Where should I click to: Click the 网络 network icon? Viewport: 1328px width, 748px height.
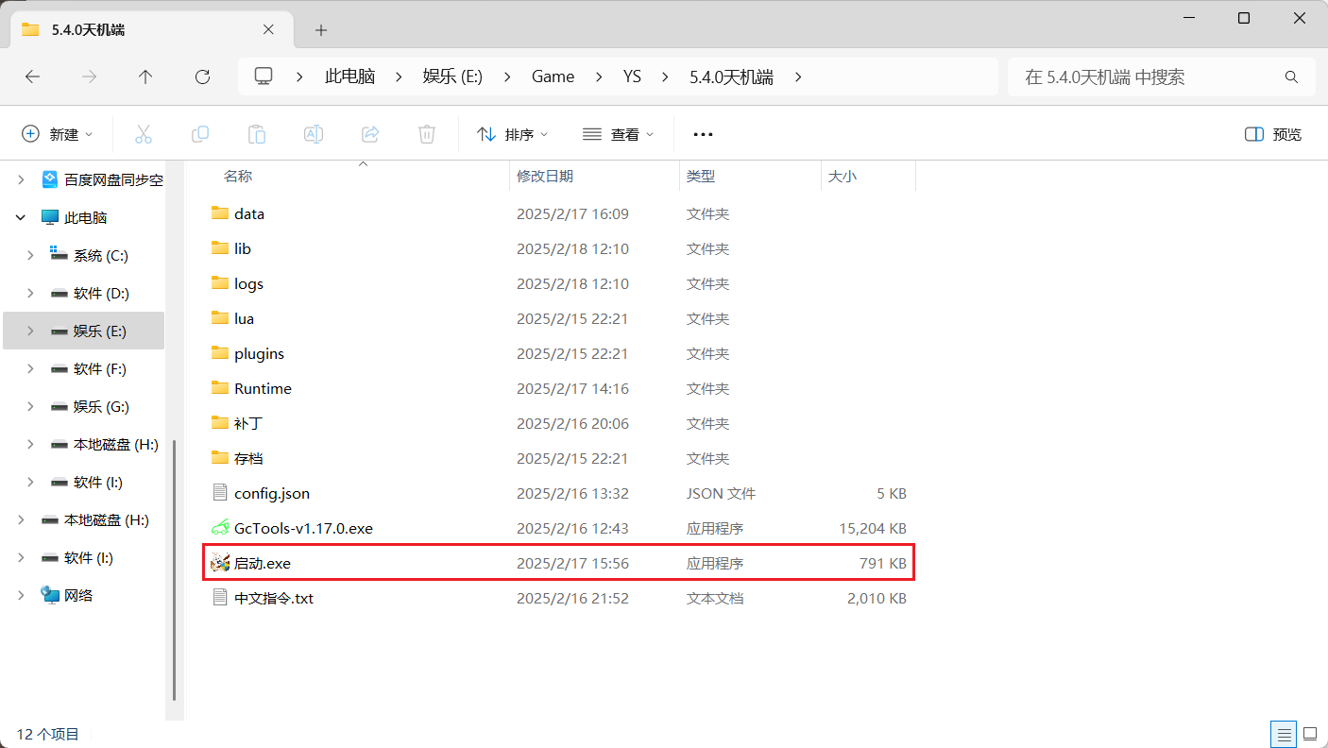click(50, 595)
